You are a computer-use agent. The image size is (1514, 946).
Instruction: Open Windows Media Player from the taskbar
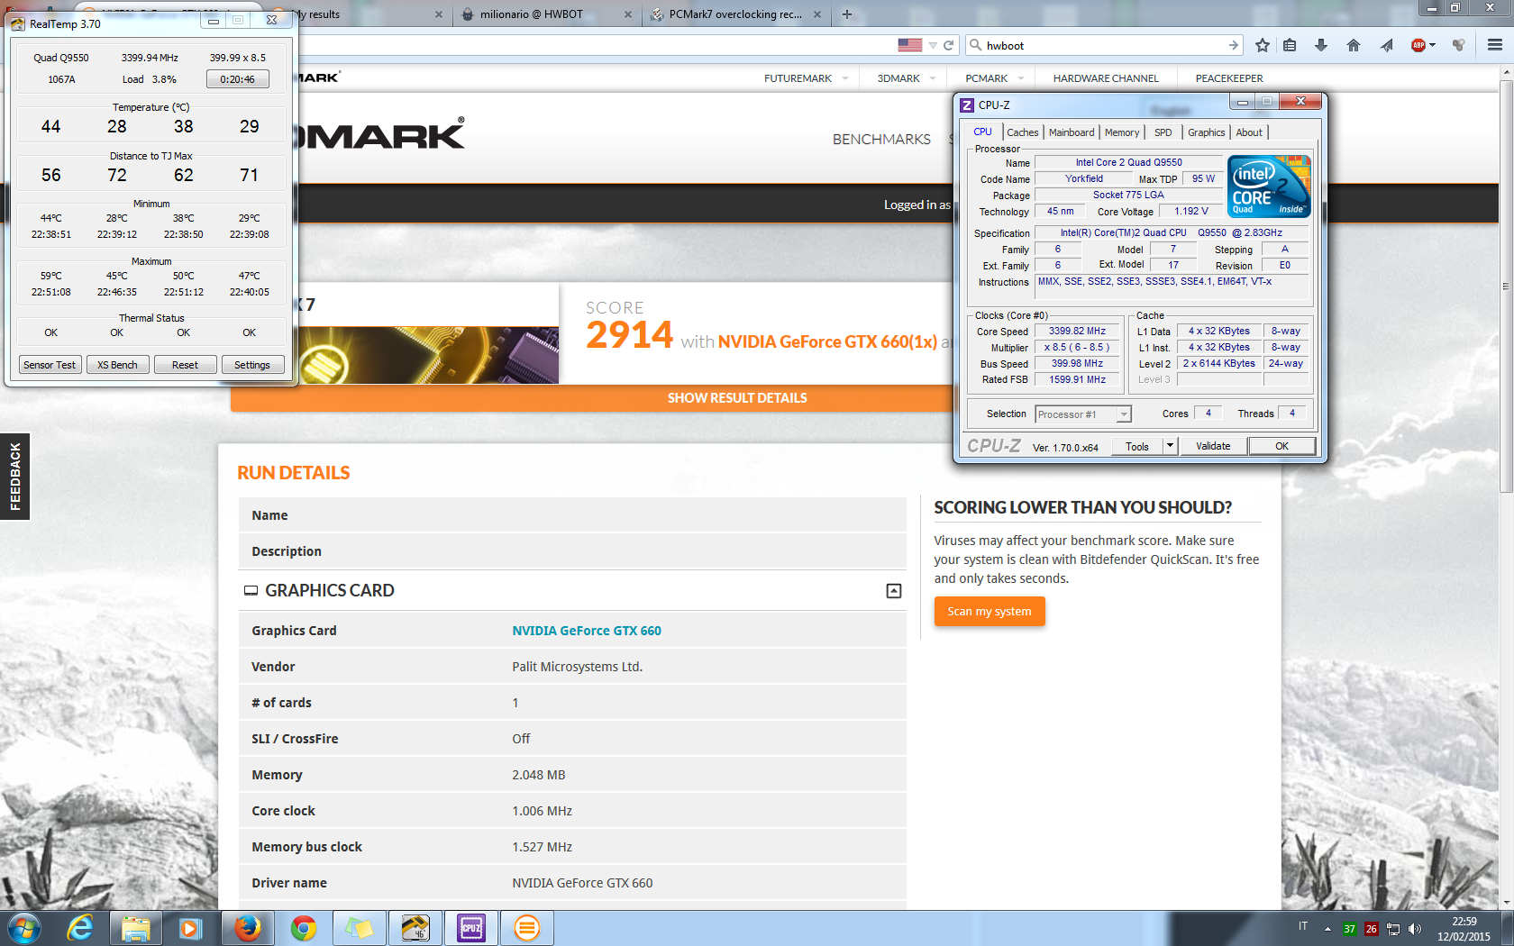(x=189, y=928)
